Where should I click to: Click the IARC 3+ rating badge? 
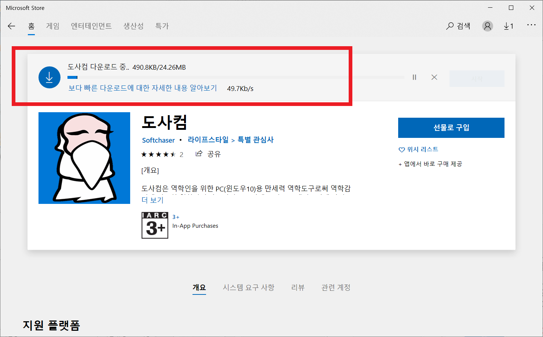pos(155,226)
